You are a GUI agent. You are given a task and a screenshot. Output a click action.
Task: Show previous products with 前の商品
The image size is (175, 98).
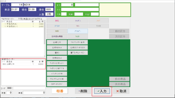119,79
